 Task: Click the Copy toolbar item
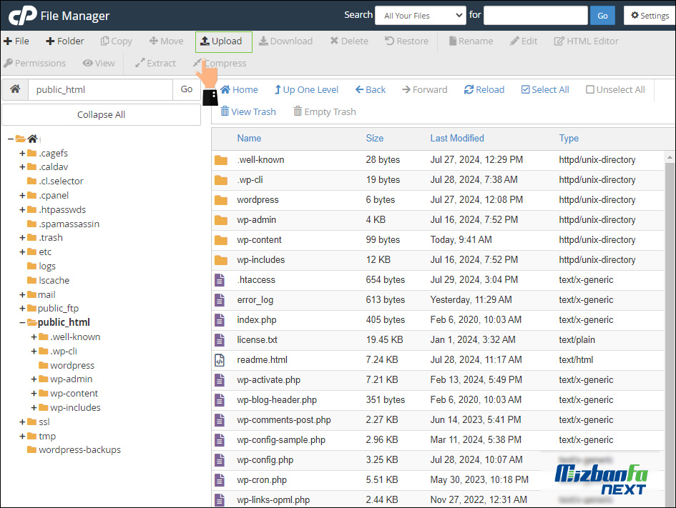(117, 41)
